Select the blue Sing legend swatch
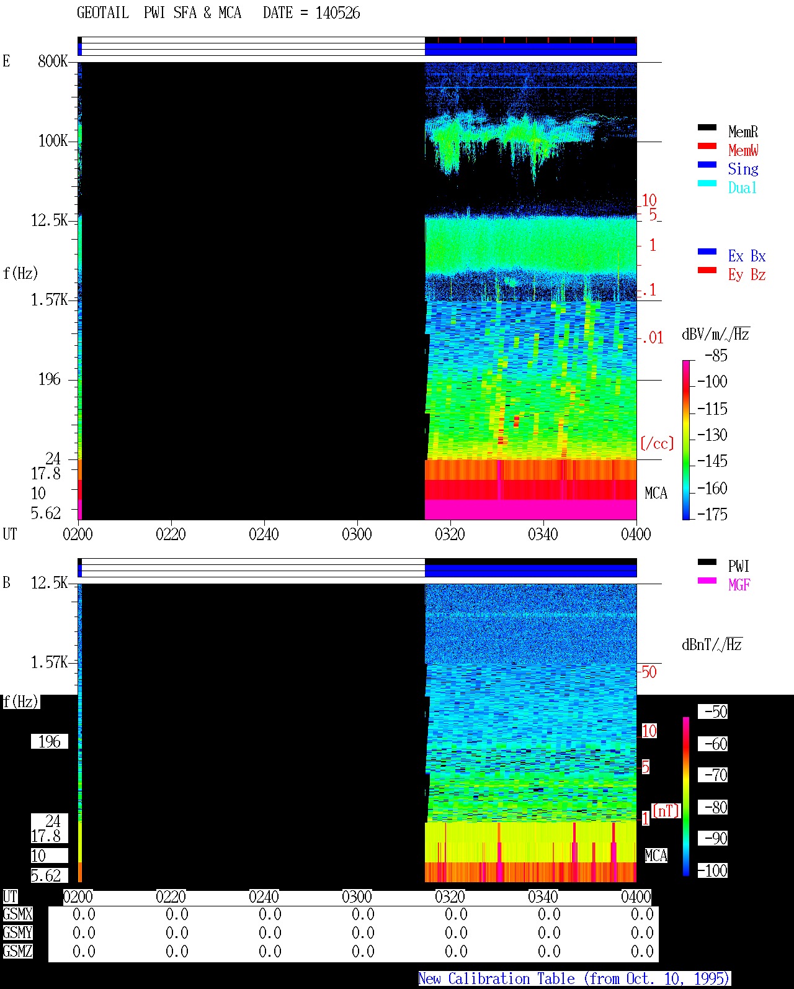794x989 pixels. [707, 165]
